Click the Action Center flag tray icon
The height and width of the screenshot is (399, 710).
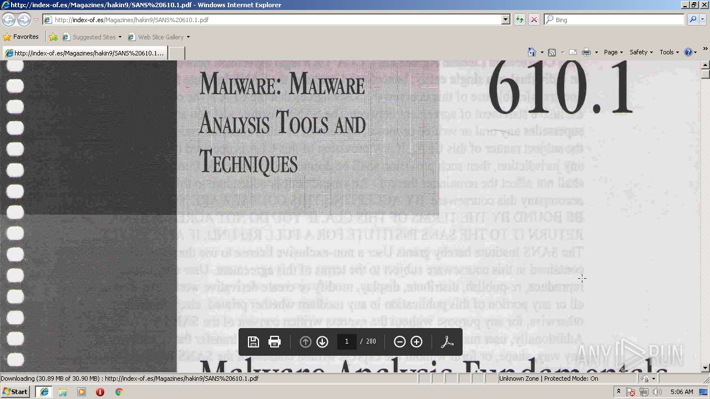click(631, 392)
